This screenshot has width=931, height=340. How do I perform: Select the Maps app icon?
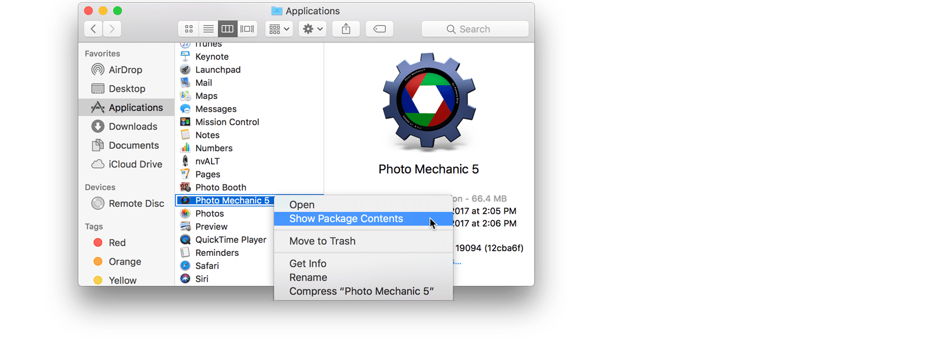[185, 95]
